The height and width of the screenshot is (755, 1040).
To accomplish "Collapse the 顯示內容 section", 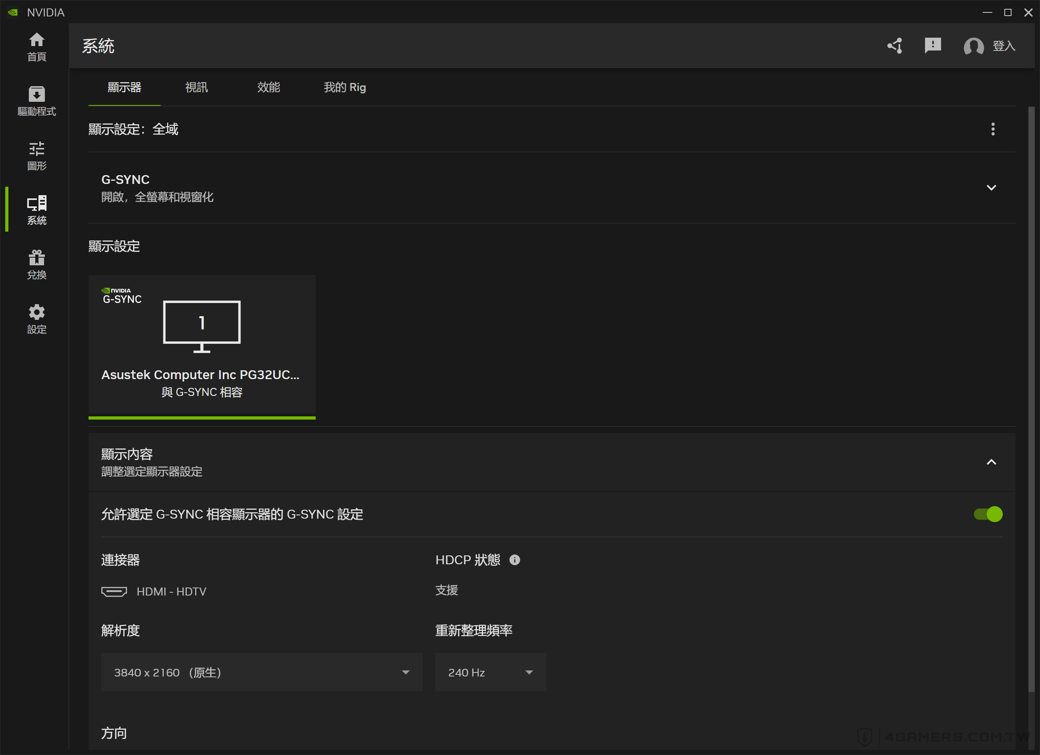I will 991,462.
